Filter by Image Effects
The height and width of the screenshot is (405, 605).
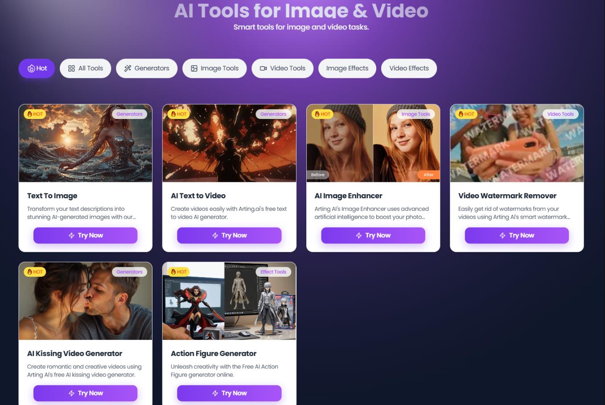coord(347,68)
